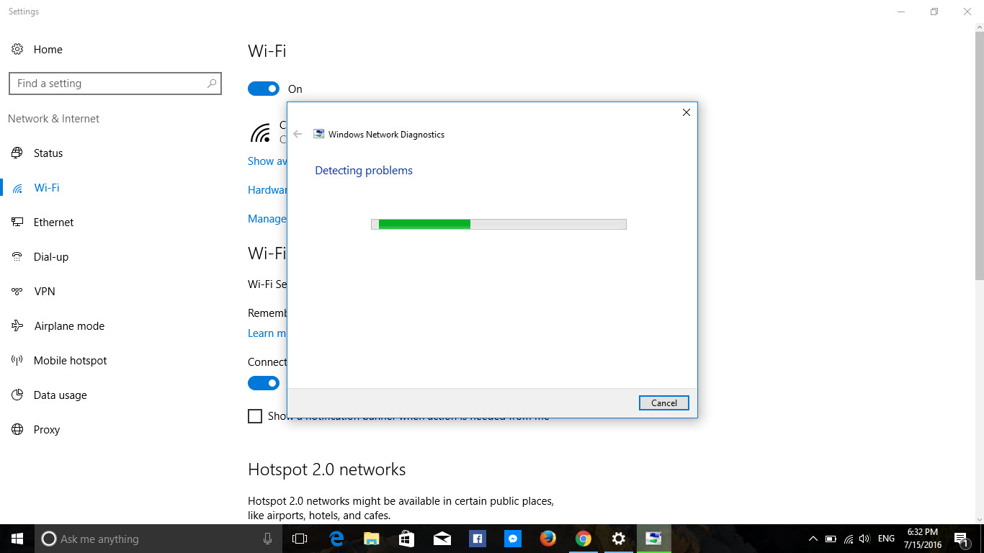Open the Action Center notification icon
The width and height of the screenshot is (984, 553).
[961, 538]
